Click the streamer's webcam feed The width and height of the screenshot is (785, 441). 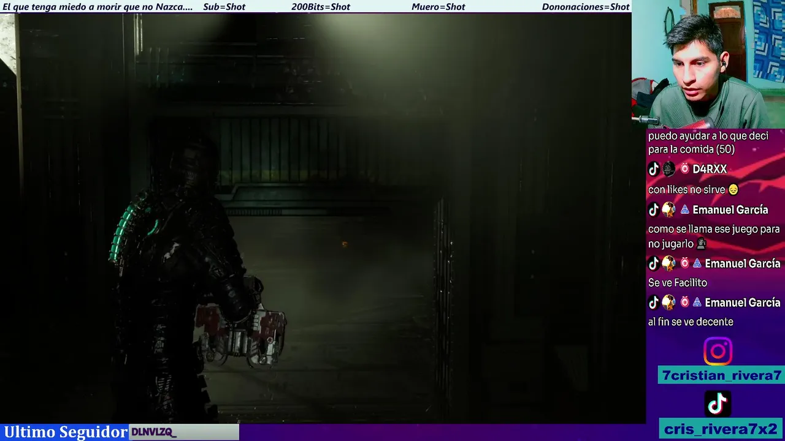pyautogui.click(x=708, y=64)
